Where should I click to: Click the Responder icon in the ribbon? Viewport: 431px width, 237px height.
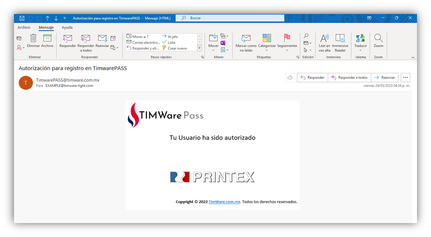(x=68, y=41)
